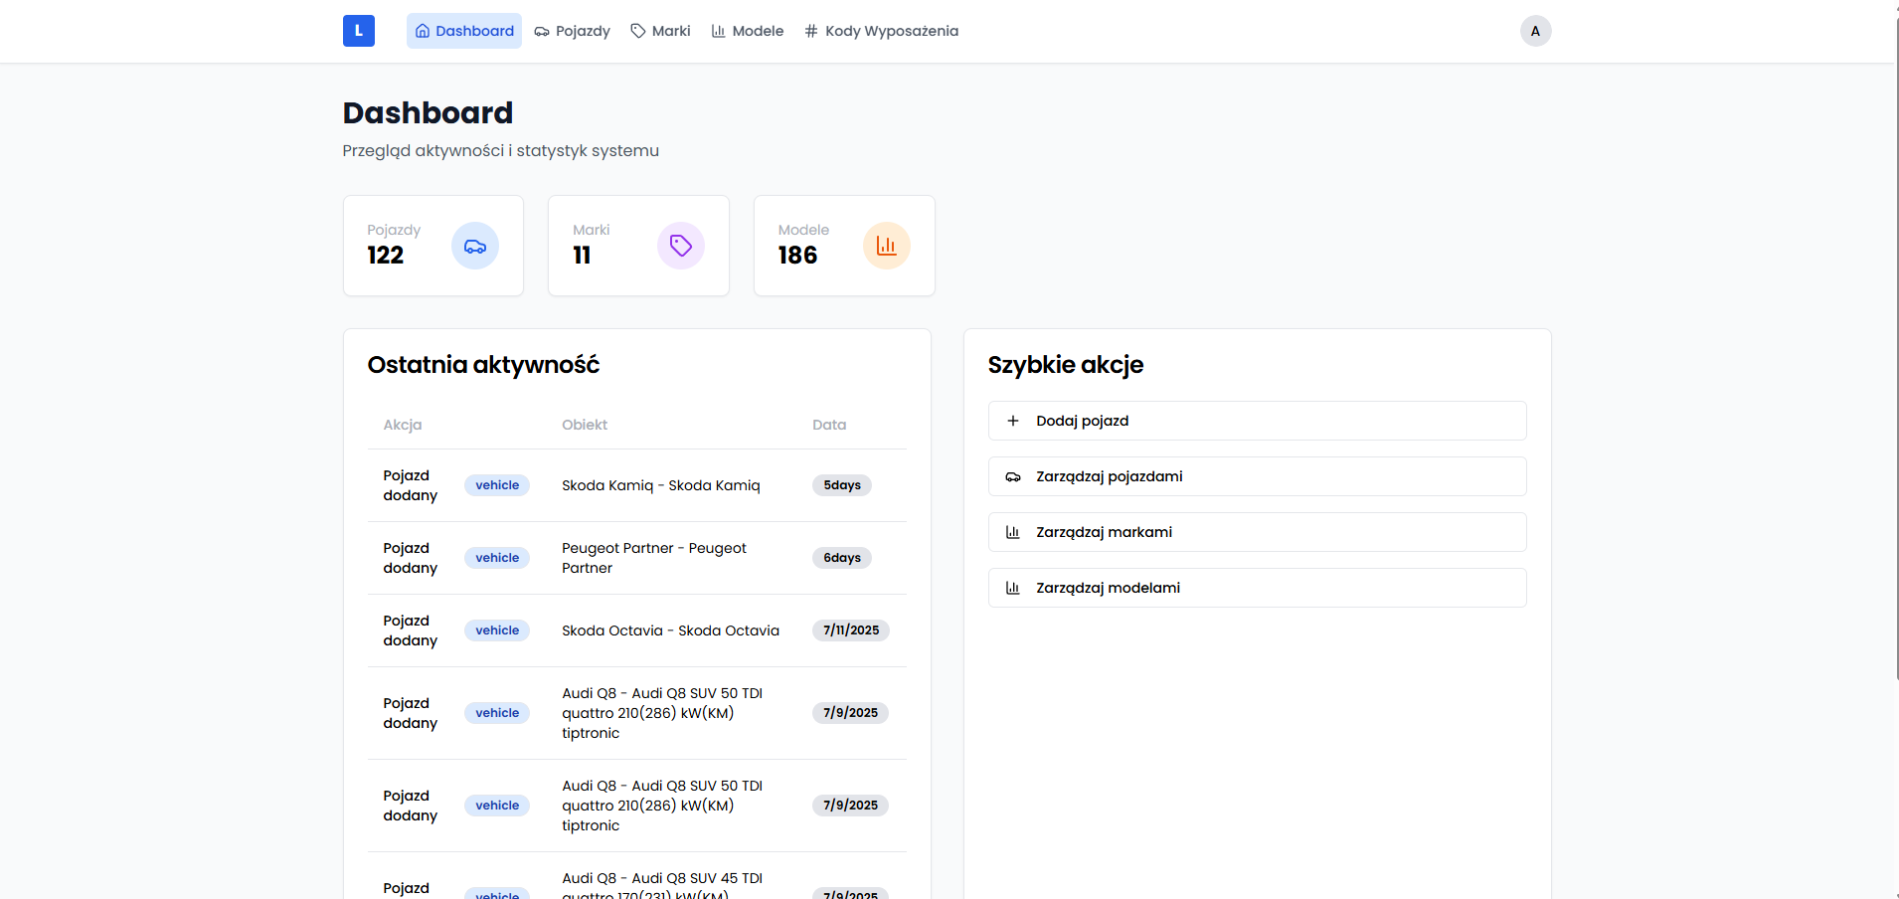Click the blue L logo

[x=358, y=31]
